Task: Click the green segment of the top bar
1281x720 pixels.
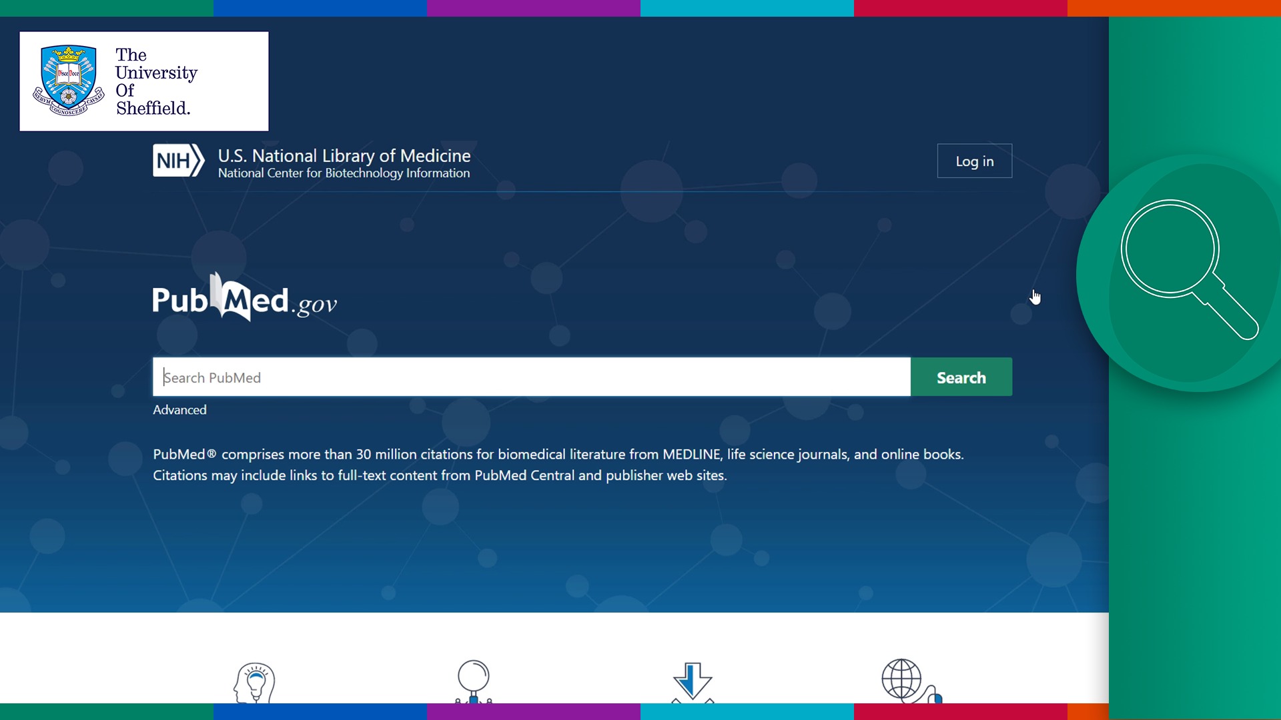Action: pos(106,8)
